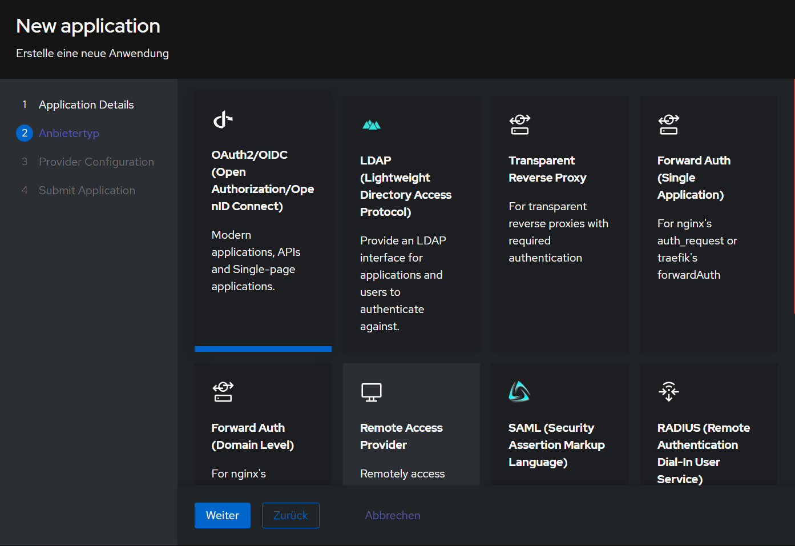795x546 pixels.
Task: Click the LDAP provider mountain icon
Action: tap(372, 125)
